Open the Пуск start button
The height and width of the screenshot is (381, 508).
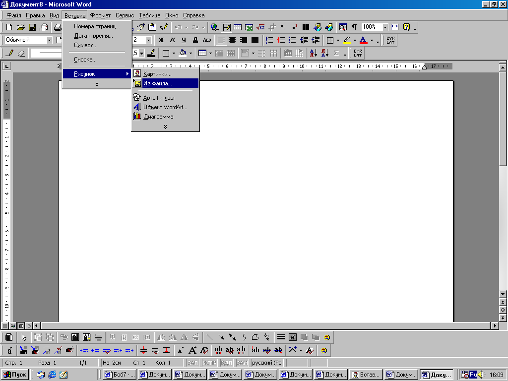[14, 375]
